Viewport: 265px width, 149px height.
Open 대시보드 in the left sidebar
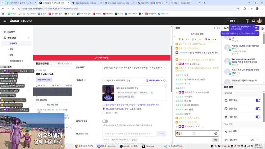point(11,32)
